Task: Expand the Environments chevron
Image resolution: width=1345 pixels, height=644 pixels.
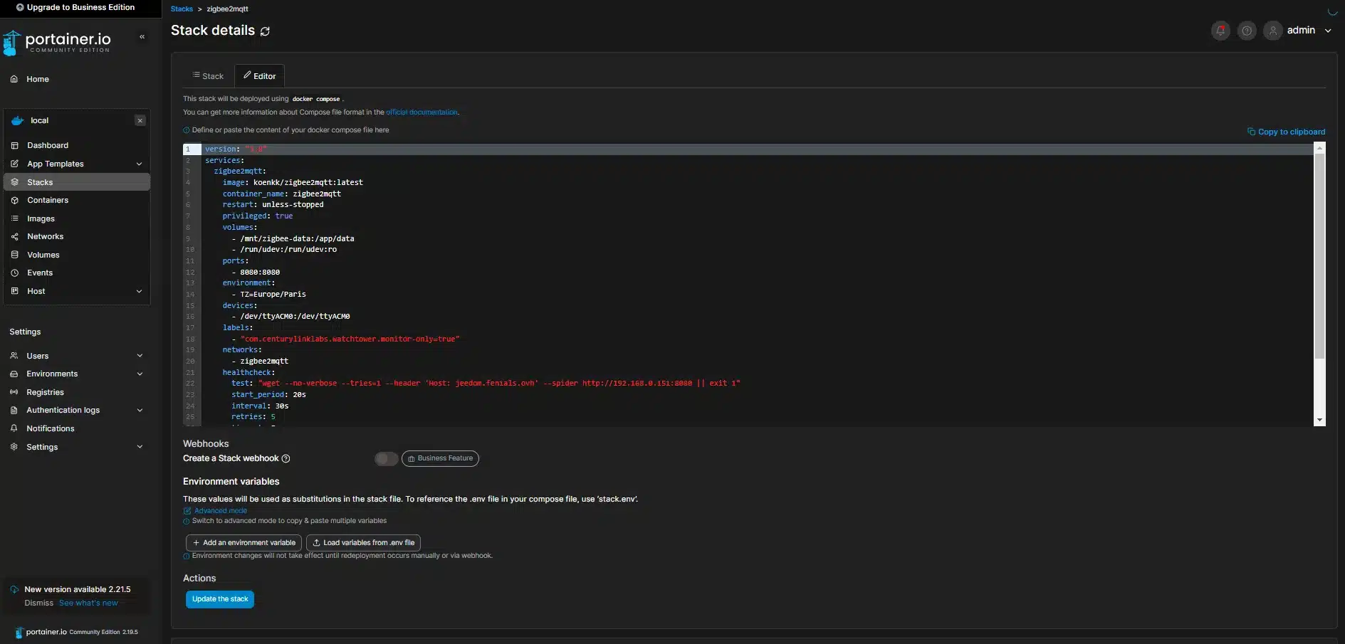Action: [x=140, y=374]
